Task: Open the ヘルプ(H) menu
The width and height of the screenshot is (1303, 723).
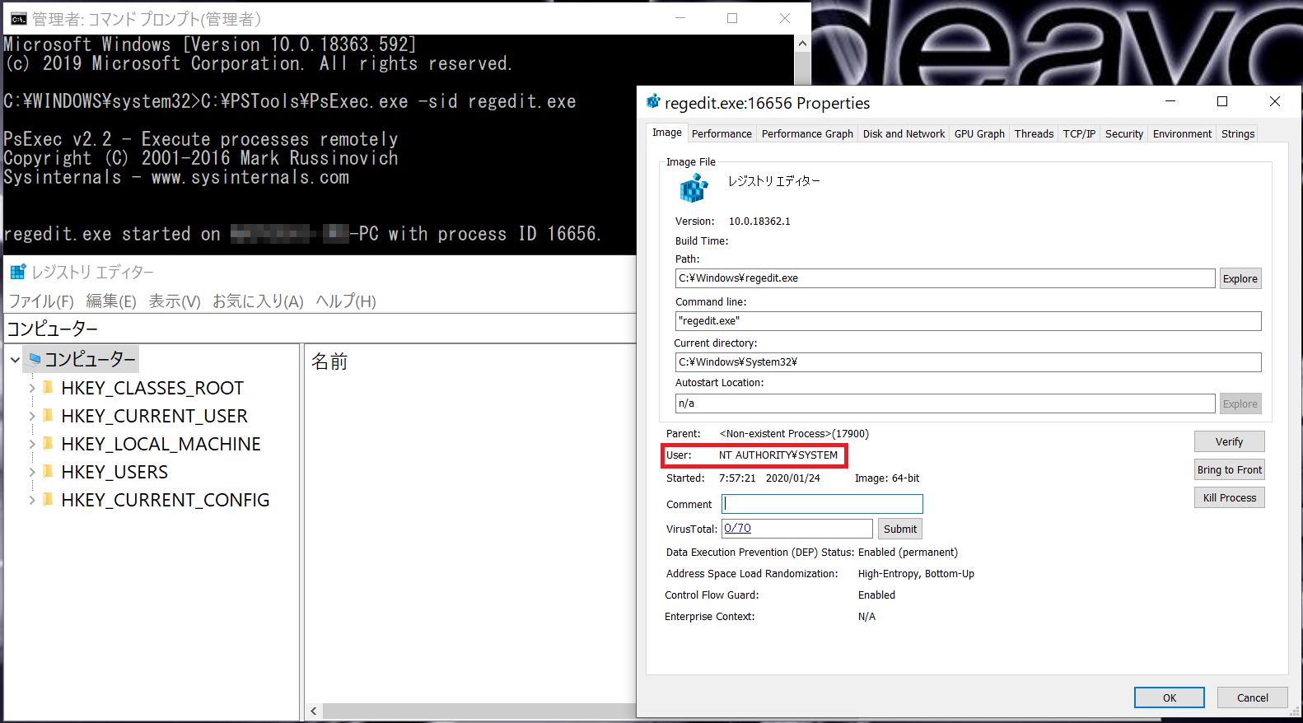Action: pos(346,301)
